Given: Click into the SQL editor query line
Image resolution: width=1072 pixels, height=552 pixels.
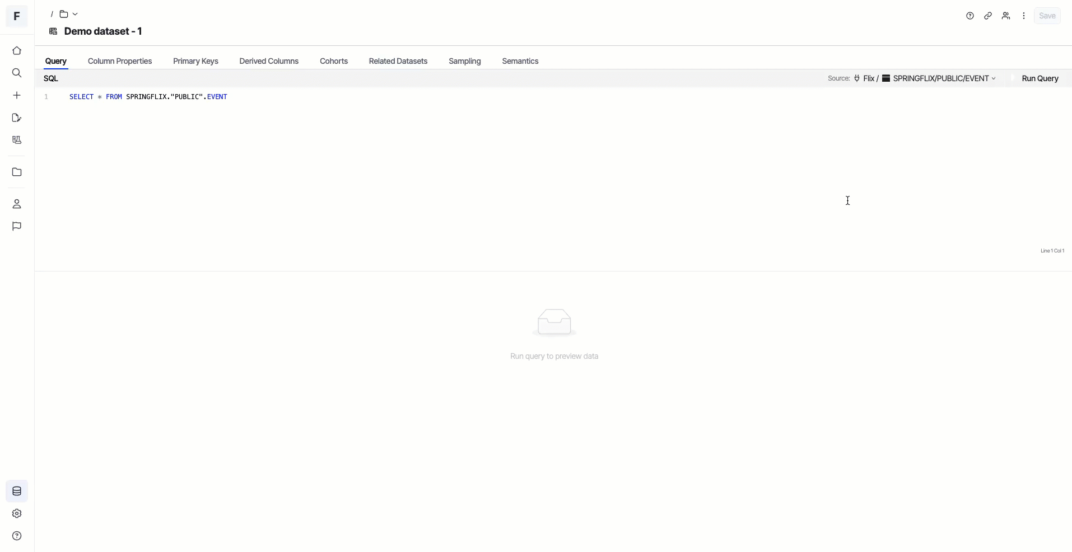Looking at the screenshot, I should coord(148,97).
